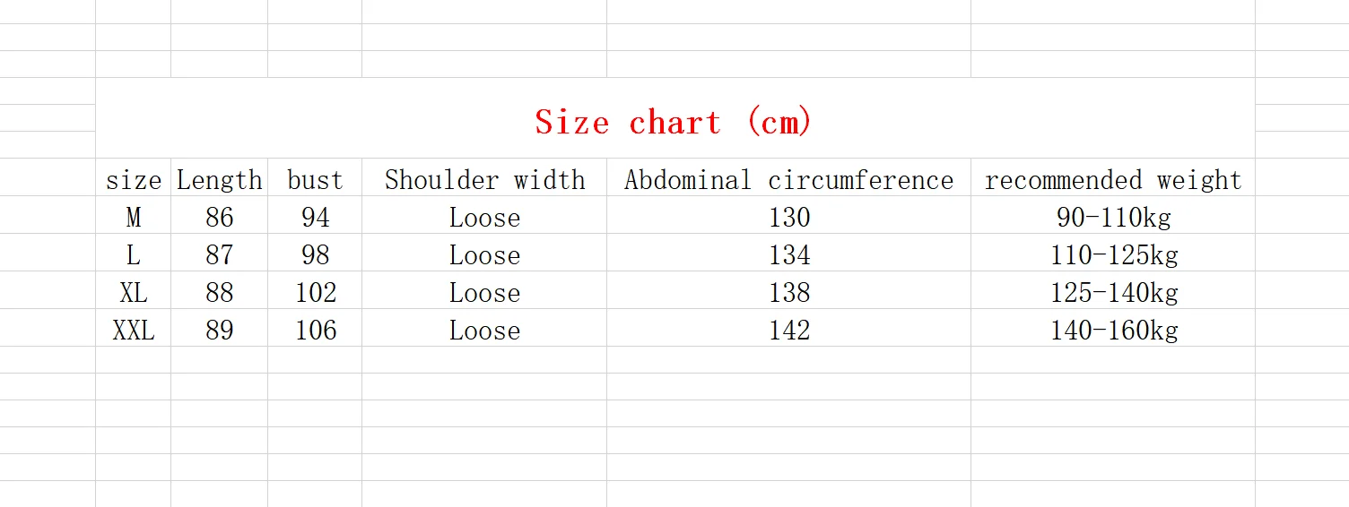Click the 'Shoulder width' header cell
The width and height of the screenshot is (1349, 507).
click(x=484, y=177)
